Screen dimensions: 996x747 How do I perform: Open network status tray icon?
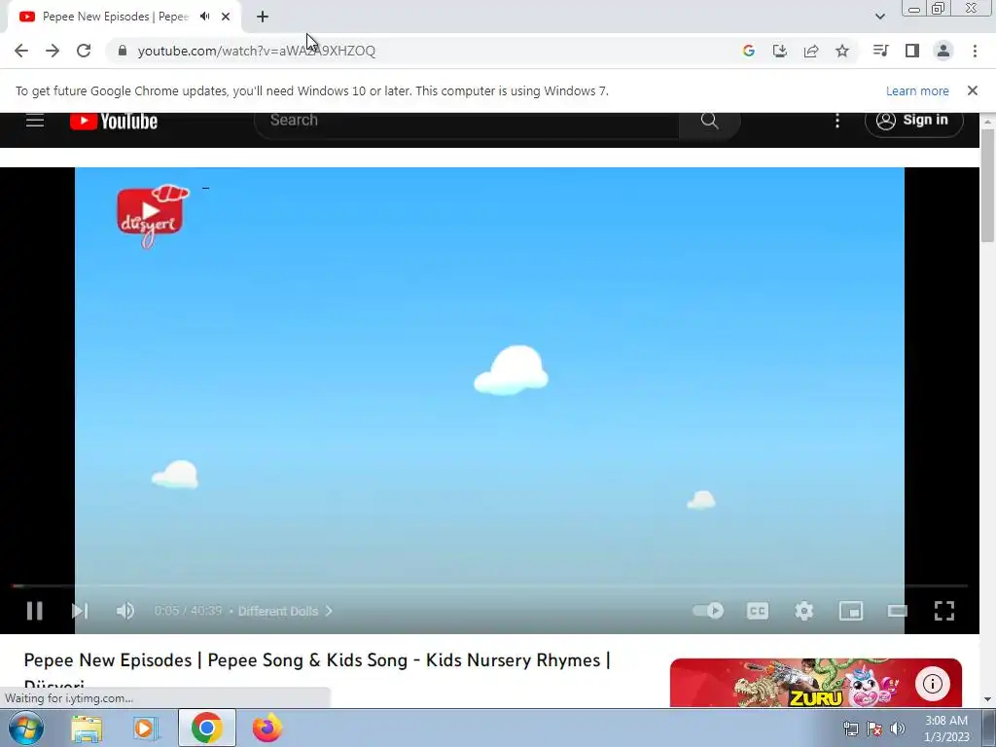[x=850, y=729]
